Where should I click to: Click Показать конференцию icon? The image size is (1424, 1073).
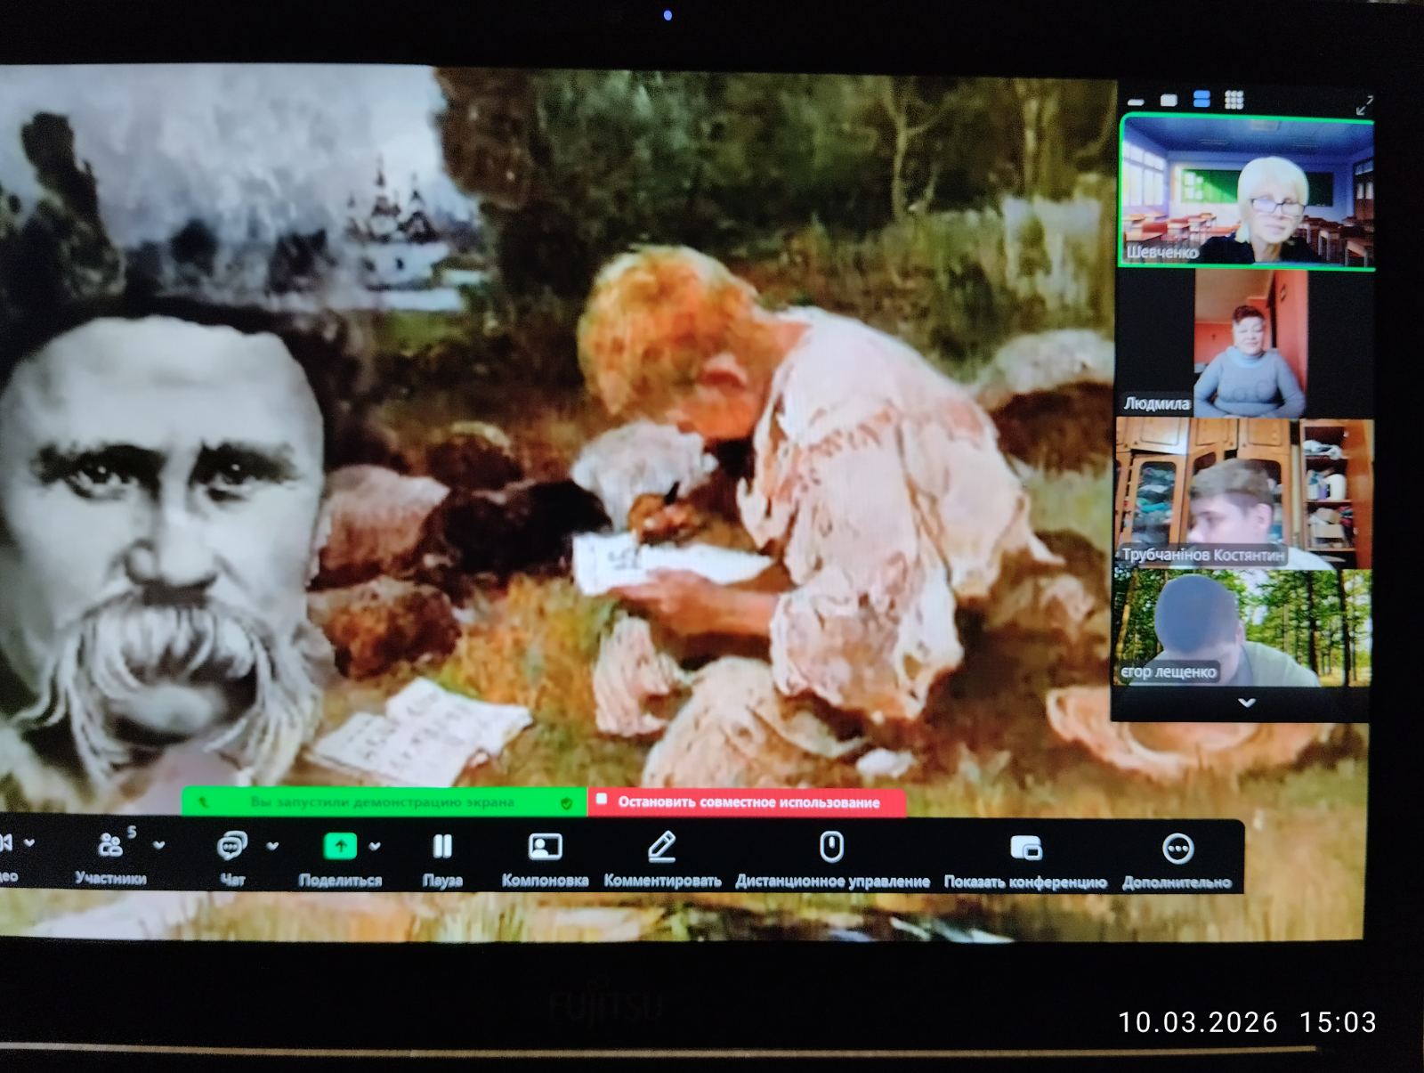pos(1025,848)
